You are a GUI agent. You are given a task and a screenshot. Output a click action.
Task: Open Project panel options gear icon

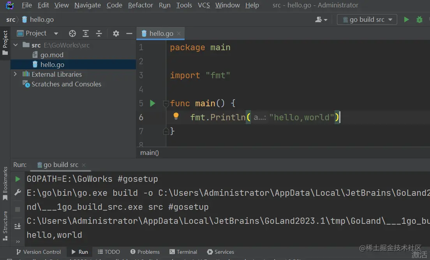[116, 33]
